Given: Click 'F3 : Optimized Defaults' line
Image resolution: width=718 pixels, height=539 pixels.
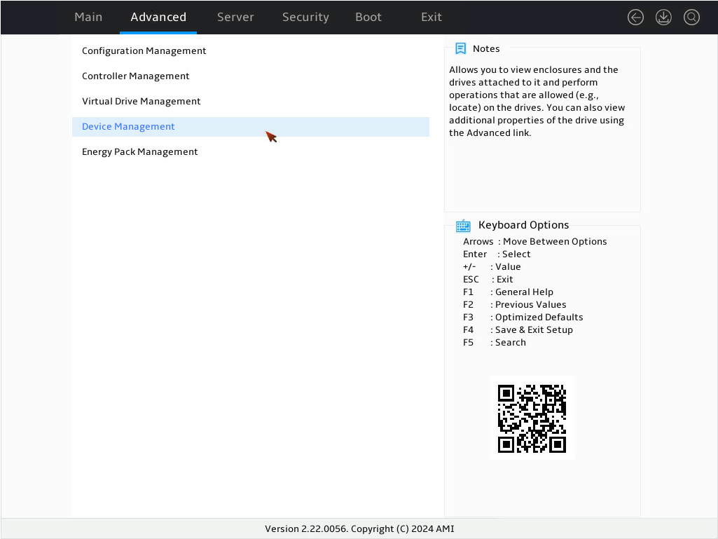Looking at the screenshot, I should click(x=523, y=318).
